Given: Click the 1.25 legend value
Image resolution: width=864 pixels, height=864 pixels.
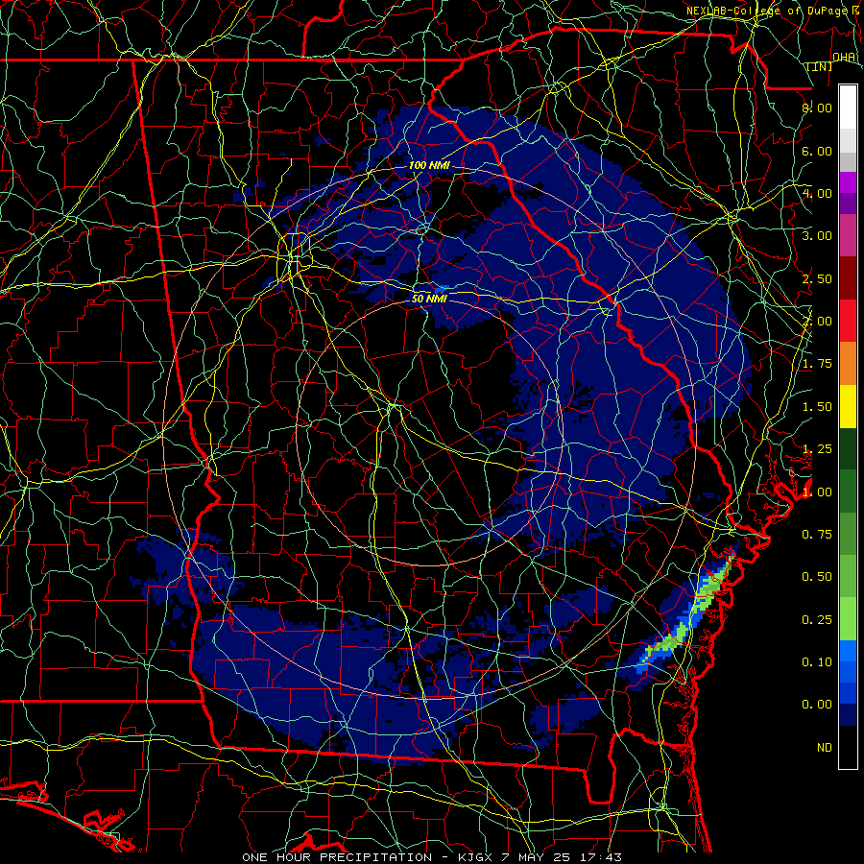Looking at the screenshot, I should [x=817, y=449].
